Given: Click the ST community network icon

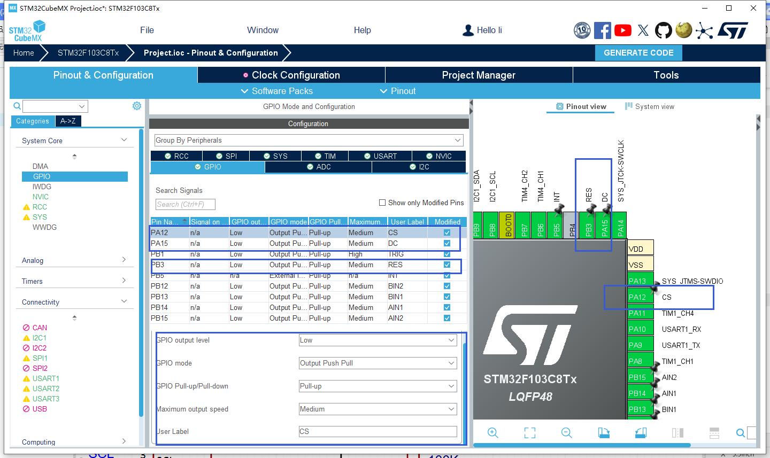Looking at the screenshot, I should pyautogui.click(x=704, y=30).
